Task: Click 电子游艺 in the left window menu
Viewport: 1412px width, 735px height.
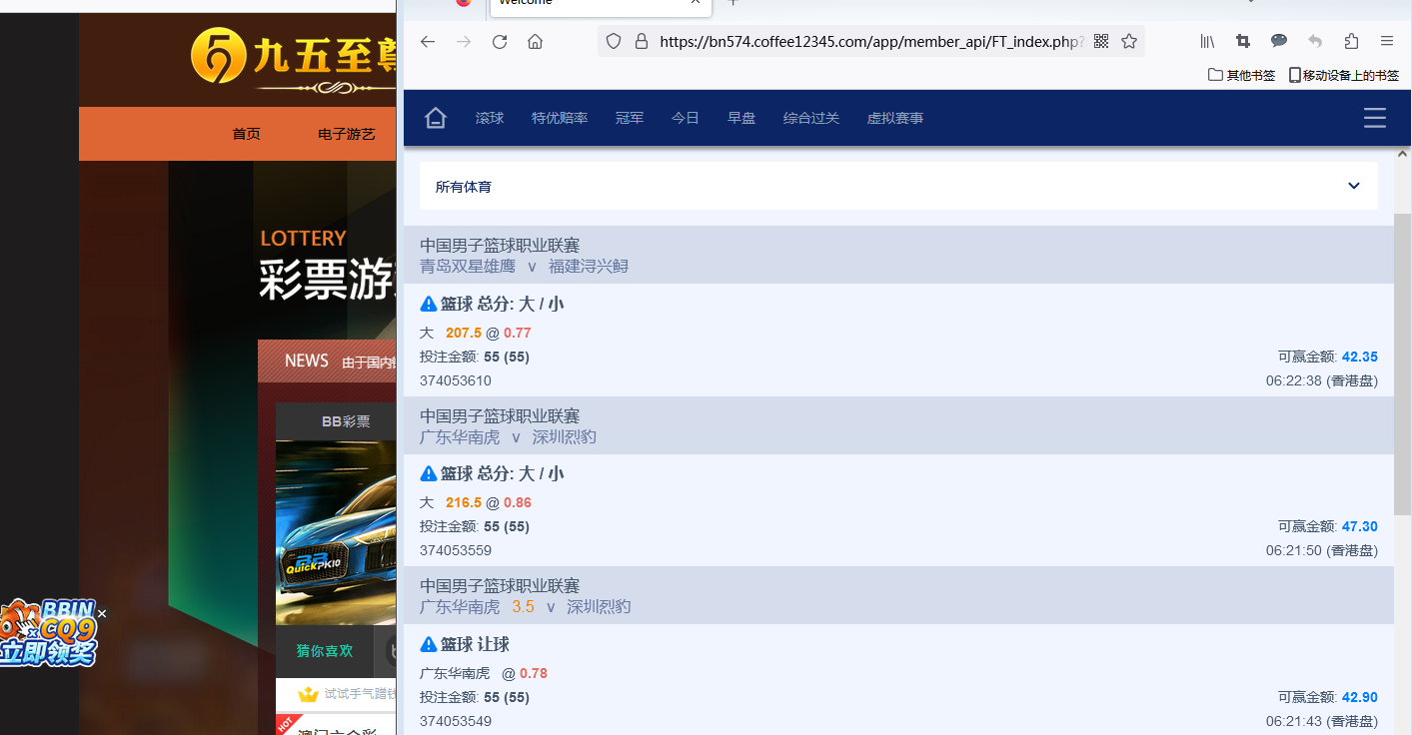Action: pyautogui.click(x=347, y=134)
